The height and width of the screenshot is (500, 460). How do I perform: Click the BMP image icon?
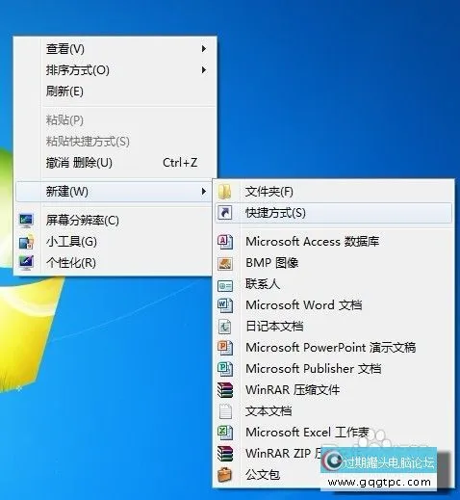point(225,263)
